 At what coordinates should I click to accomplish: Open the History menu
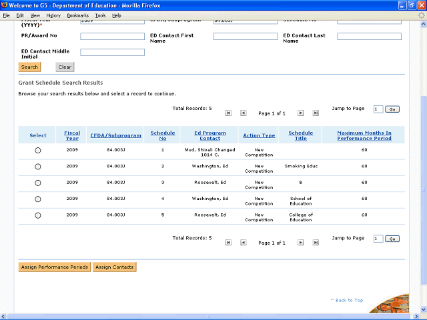pos(53,15)
